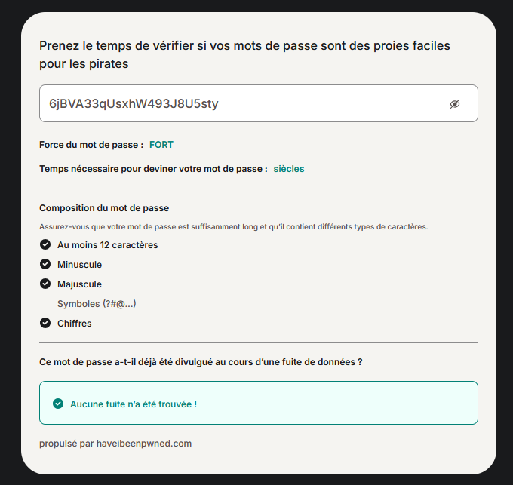Click 'Force du mot de passe' label
Image resolution: width=513 pixels, height=485 pixels.
[91, 145]
